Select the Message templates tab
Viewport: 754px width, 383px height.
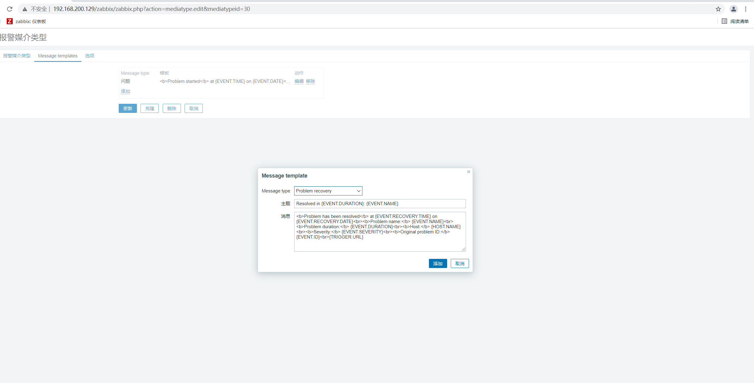(x=58, y=56)
